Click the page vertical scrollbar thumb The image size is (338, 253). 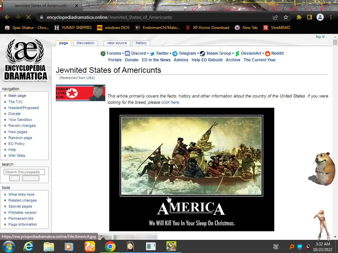pos(335,42)
